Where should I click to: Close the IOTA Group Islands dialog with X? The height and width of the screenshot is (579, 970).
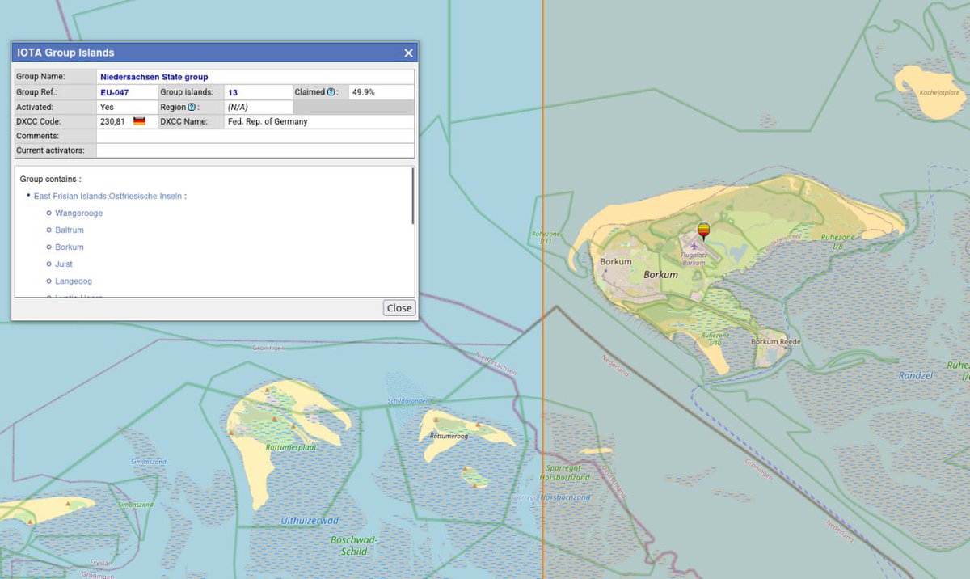click(408, 53)
